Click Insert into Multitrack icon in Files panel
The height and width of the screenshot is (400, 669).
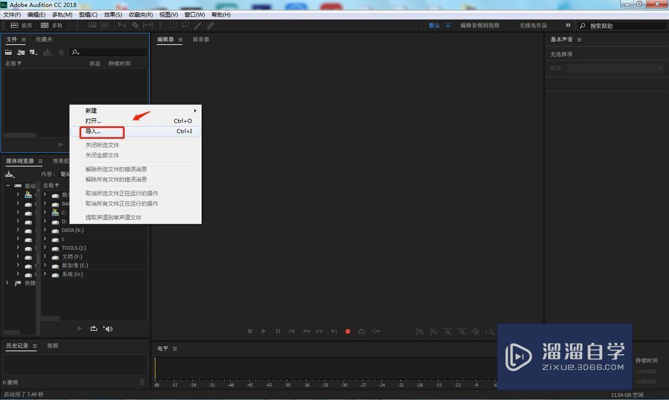click(47, 52)
